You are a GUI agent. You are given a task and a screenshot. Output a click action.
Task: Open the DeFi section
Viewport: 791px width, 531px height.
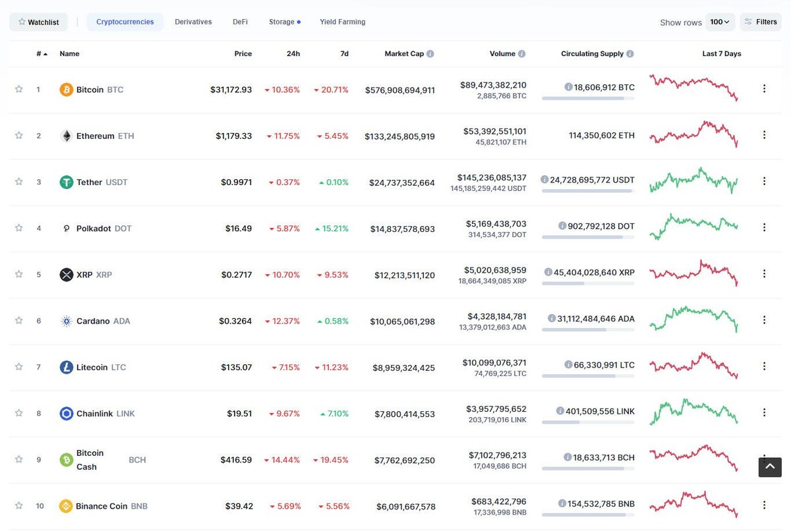point(239,21)
